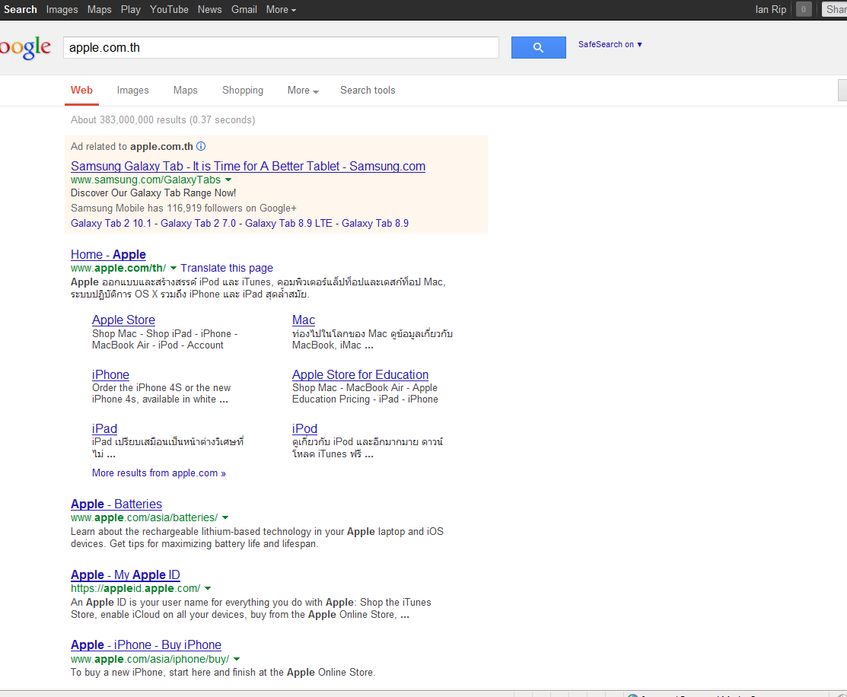Click the Google logo
847x697 pixels.
click(25, 47)
